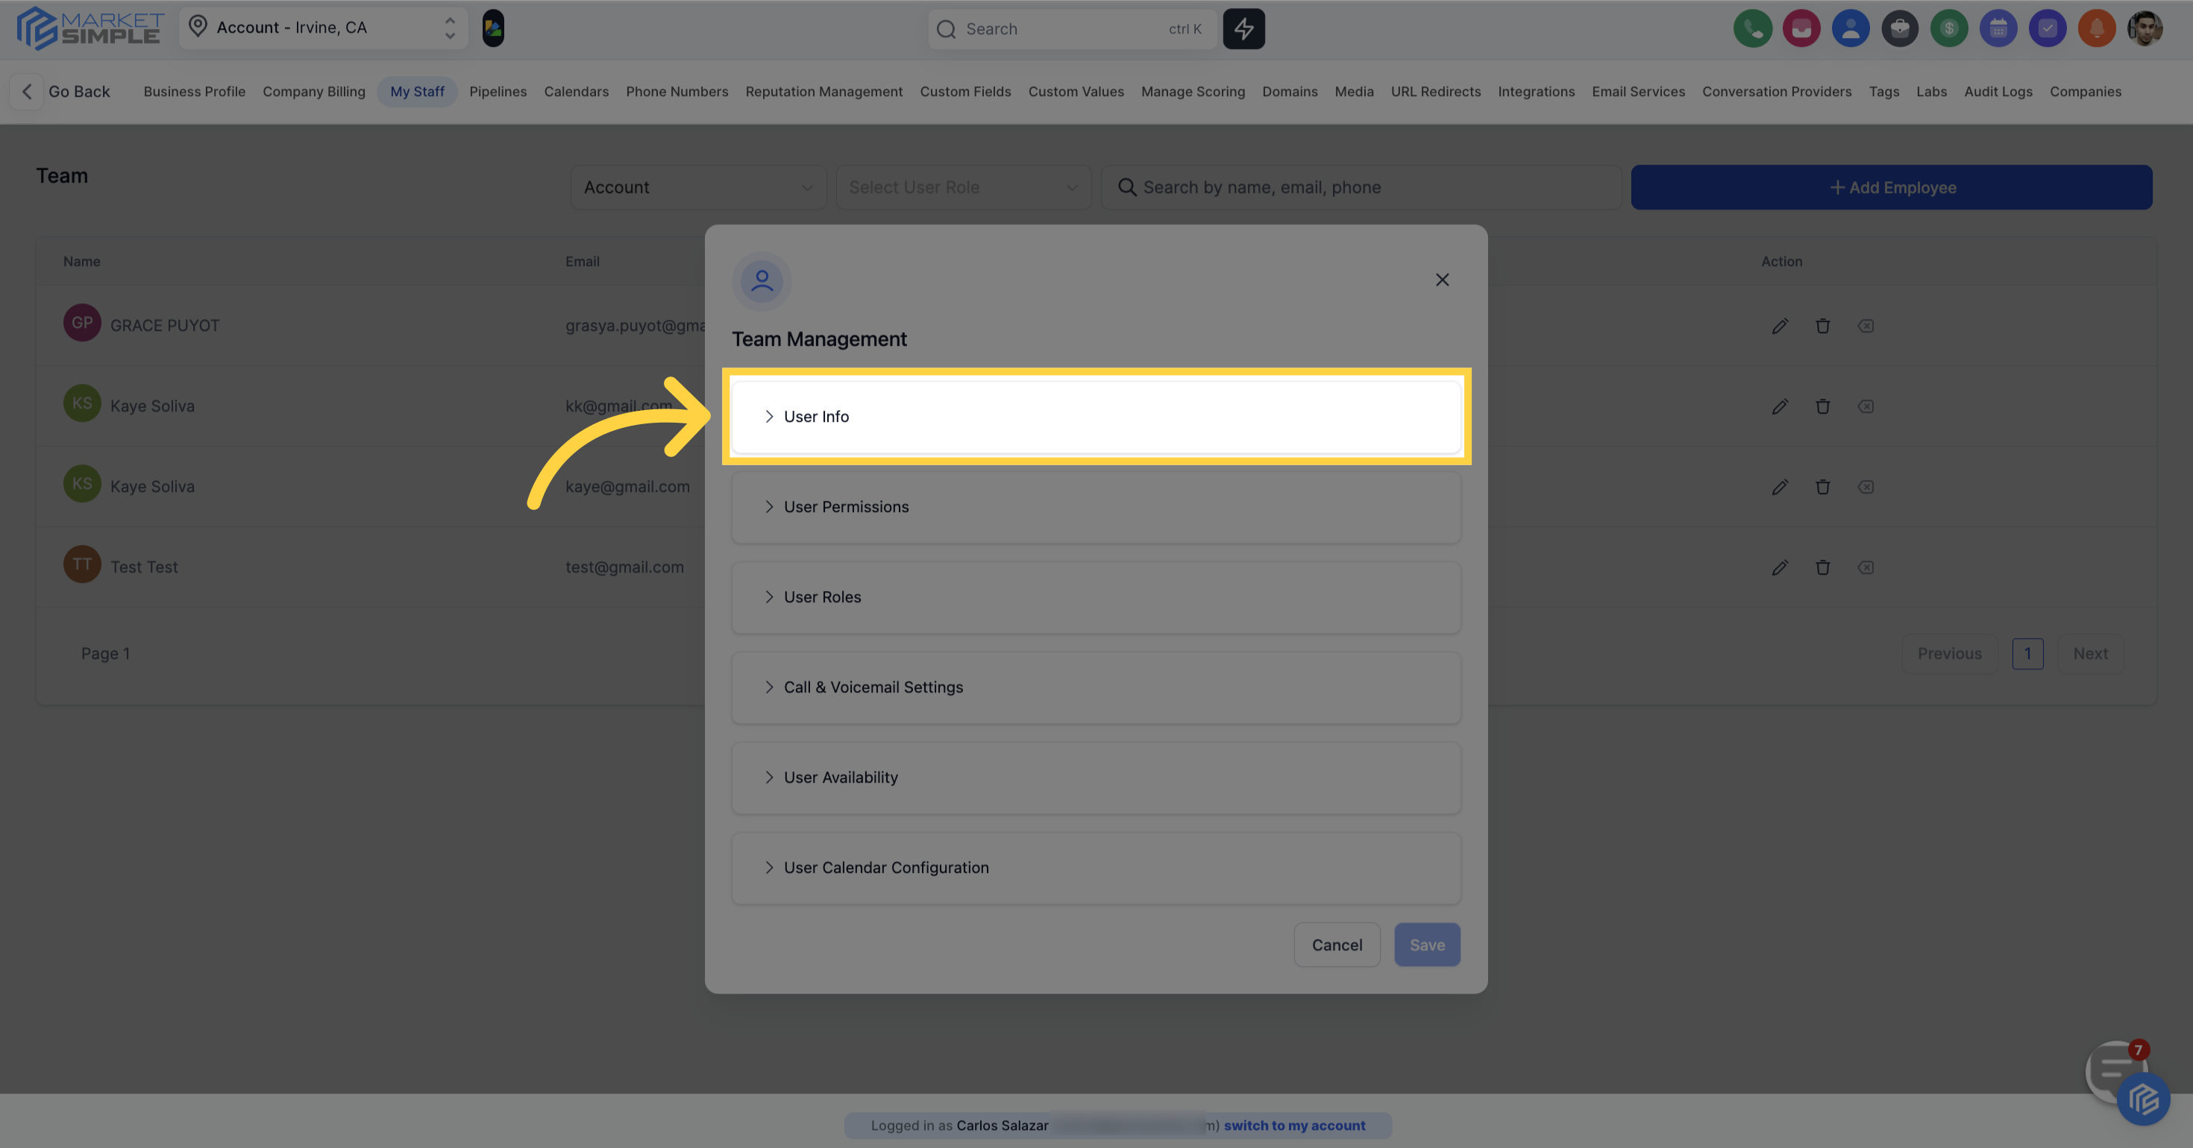The width and height of the screenshot is (2193, 1148).
Task: Expand the User Permissions section
Action: [x=1096, y=506]
